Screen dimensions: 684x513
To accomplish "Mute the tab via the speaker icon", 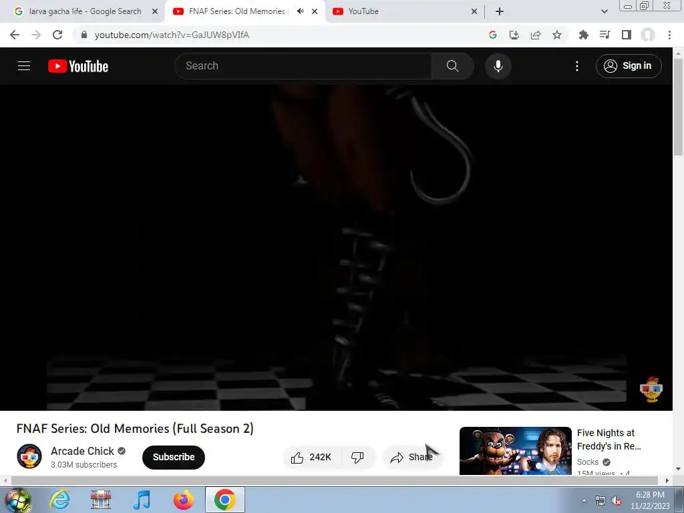I will pyautogui.click(x=300, y=11).
